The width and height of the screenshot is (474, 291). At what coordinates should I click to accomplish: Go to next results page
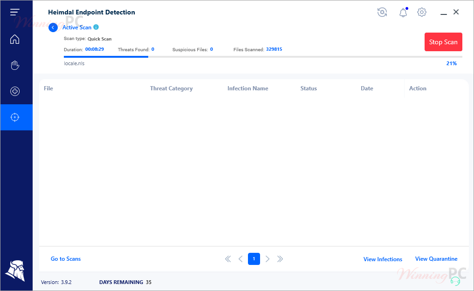[267, 259]
